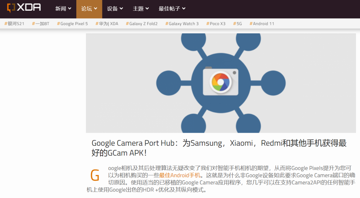Open the #Poco X3 tag

tap(216, 24)
